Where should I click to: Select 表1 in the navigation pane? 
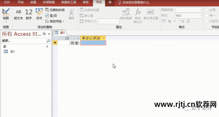12,52
